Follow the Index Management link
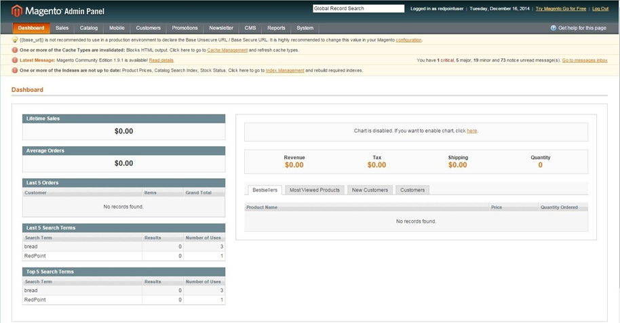The image size is (620, 323). pos(284,70)
